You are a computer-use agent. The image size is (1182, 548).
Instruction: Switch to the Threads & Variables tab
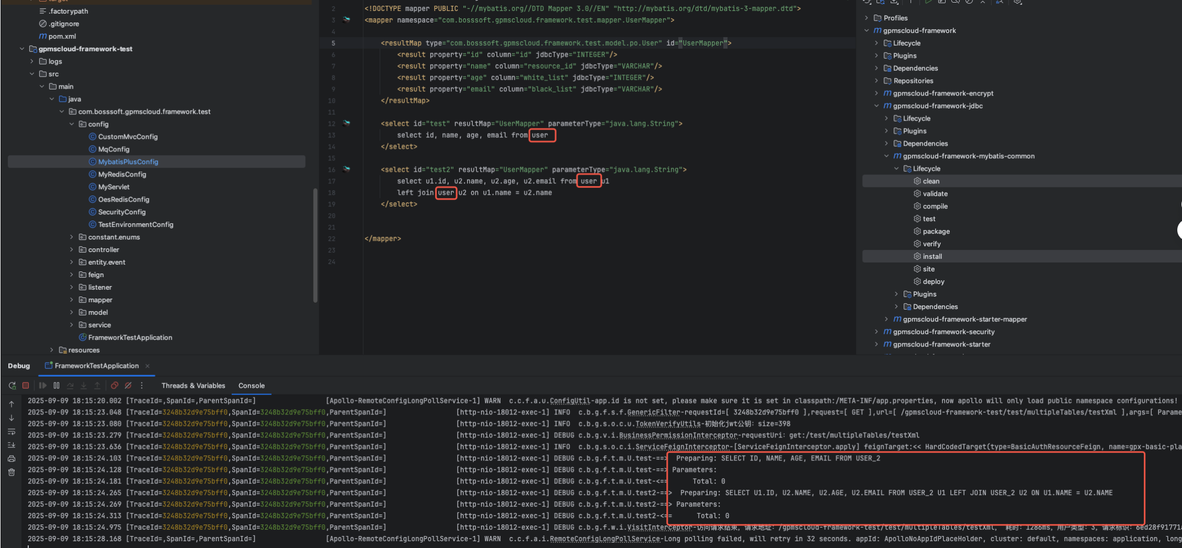pyautogui.click(x=193, y=386)
